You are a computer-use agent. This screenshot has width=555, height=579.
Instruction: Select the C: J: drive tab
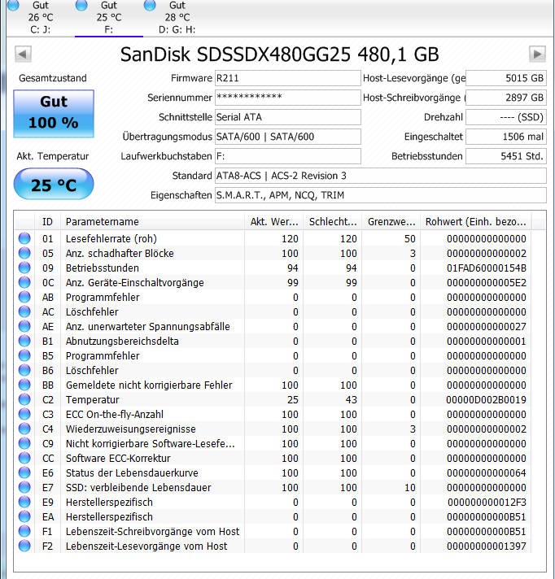coord(41,17)
